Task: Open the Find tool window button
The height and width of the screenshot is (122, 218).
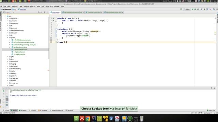Action: click(6, 110)
